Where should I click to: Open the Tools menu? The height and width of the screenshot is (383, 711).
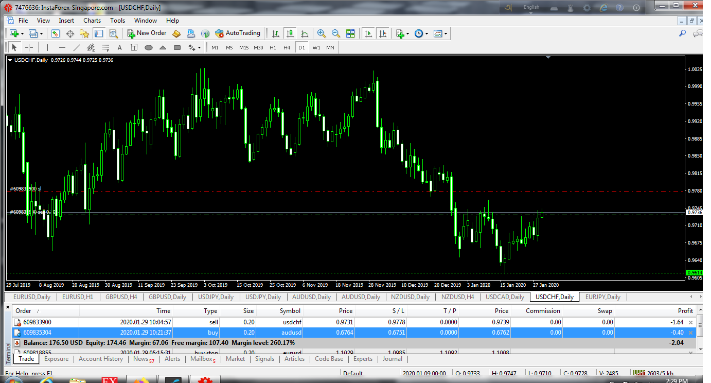tap(117, 21)
